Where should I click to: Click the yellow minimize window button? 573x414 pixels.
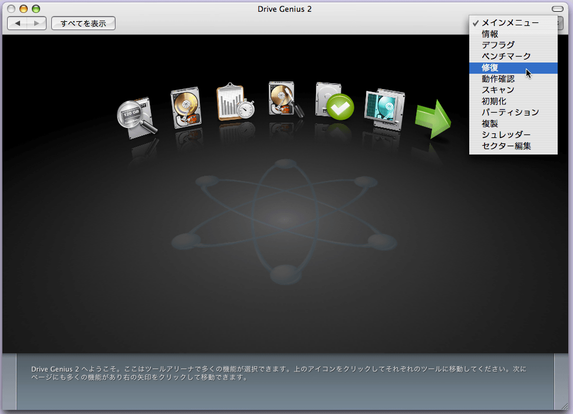(x=24, y=9)
